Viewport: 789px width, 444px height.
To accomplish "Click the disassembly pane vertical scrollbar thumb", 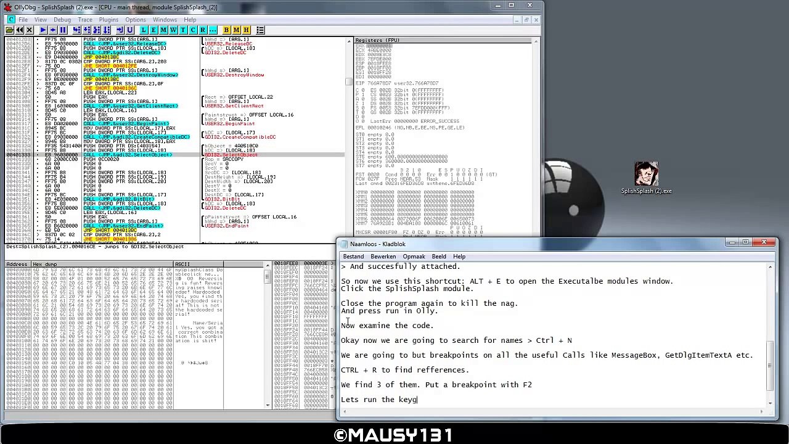I will [x=349, y=81].
